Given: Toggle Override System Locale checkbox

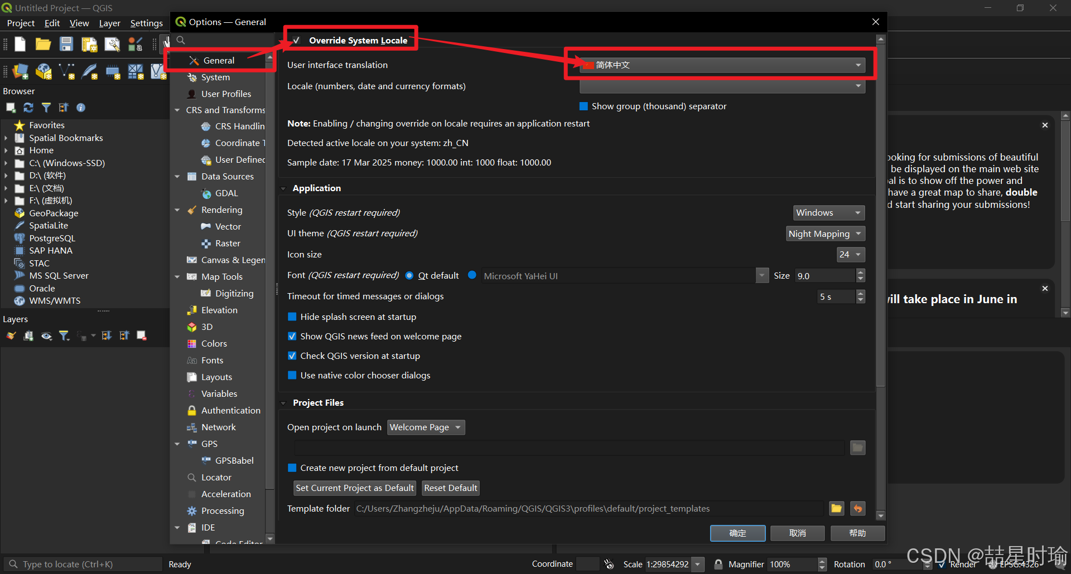Looking at the screenshot, I should pyautogui.click(x=297, y=40).
